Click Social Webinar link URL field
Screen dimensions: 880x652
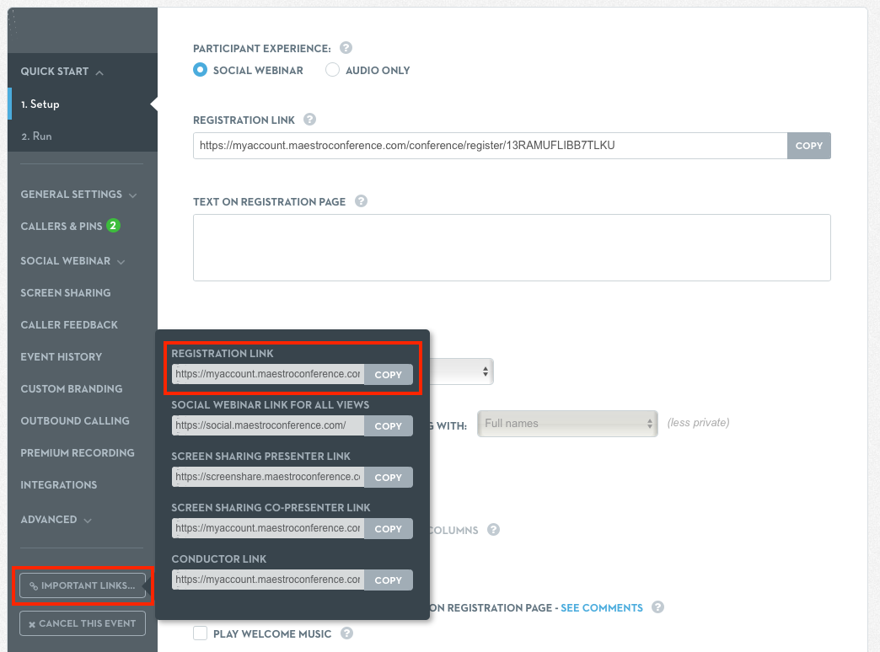click(268, 426)
